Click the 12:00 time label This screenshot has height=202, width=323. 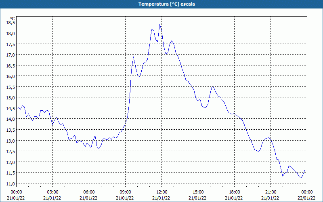(162, 192)
